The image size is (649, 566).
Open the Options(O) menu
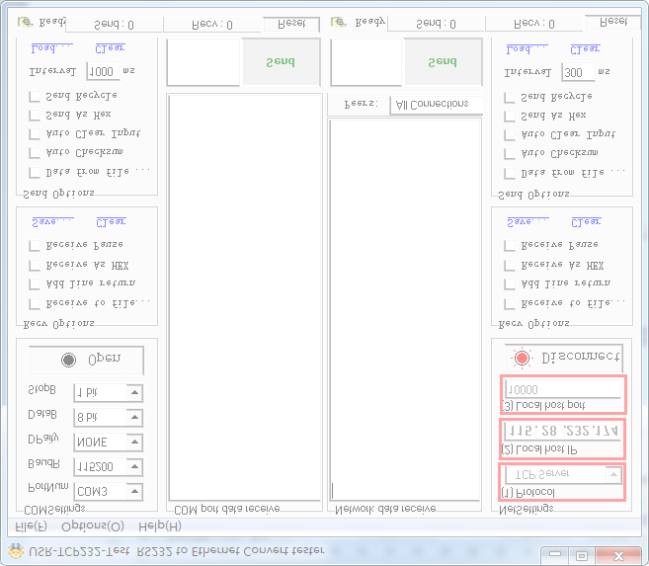tap(93, 526)
